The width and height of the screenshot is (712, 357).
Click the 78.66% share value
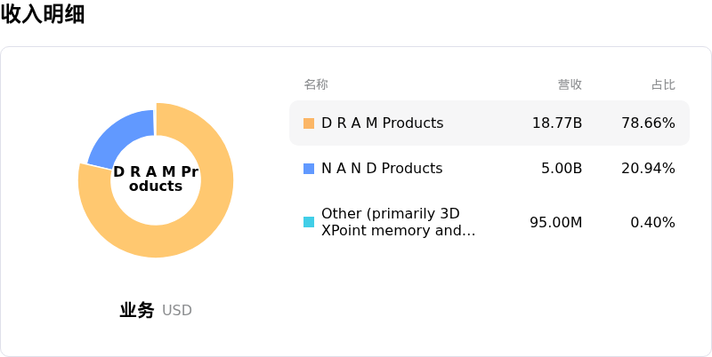(x=648, y=123)
